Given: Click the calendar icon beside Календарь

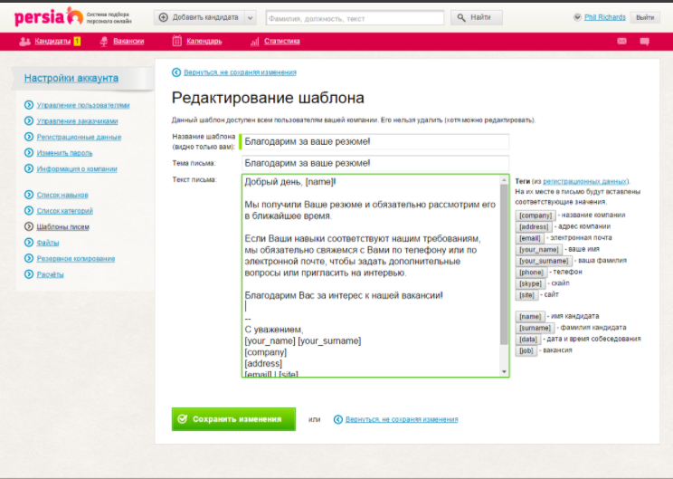Looking at the screenshot, I should coord(176,41).
